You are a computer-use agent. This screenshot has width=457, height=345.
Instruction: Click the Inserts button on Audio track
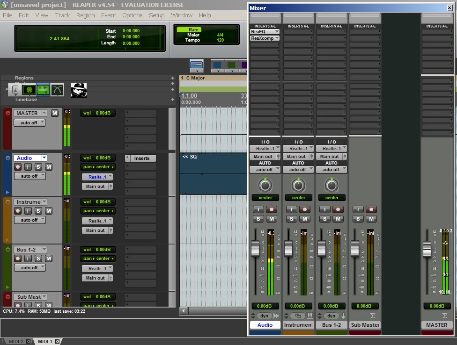click(x=142, y=158)
